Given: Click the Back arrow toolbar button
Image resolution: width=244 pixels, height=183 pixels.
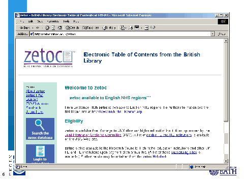Looking at the screenshot, I should (x=25, y=27).
